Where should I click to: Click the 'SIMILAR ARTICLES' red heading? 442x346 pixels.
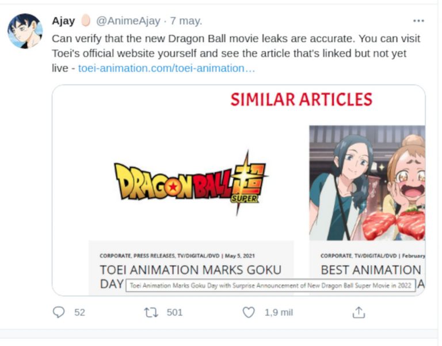(301, 99)
